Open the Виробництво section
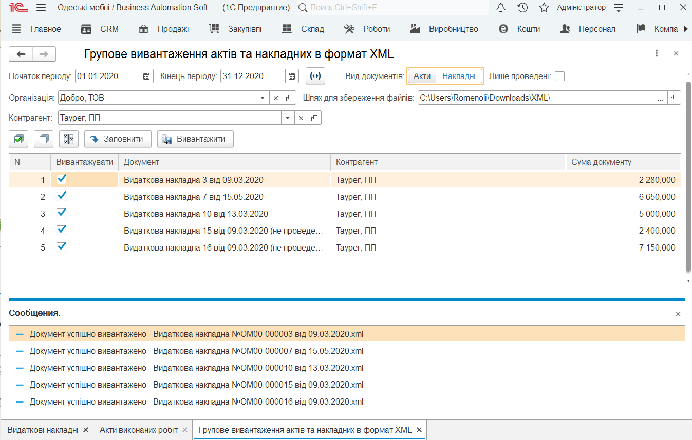Viewport: 692px width, 440px height. 444,29
